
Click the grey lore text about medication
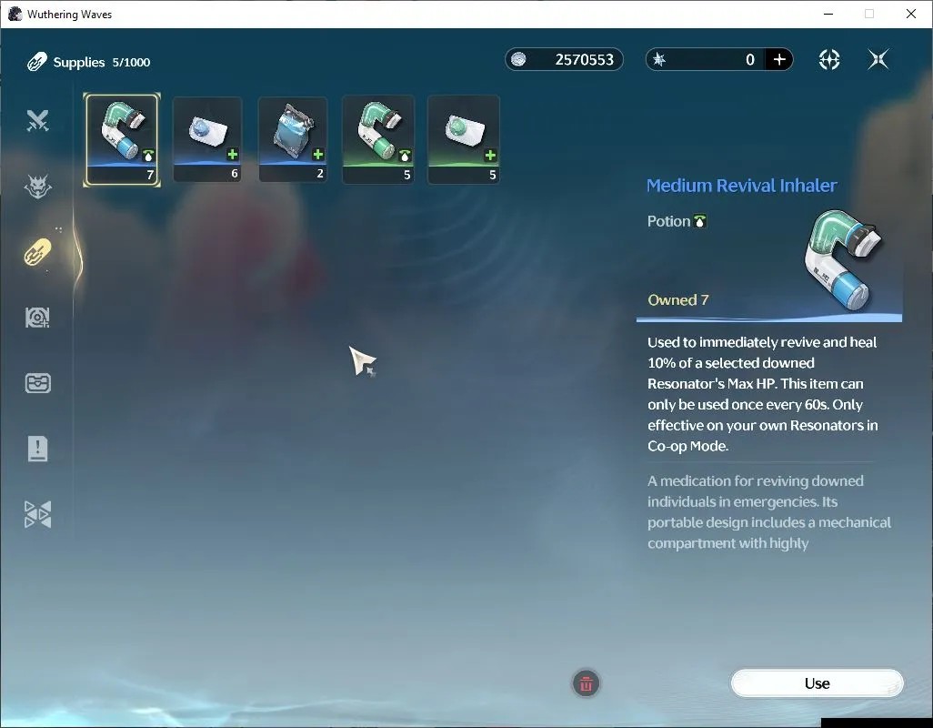(x=768, y=512)
